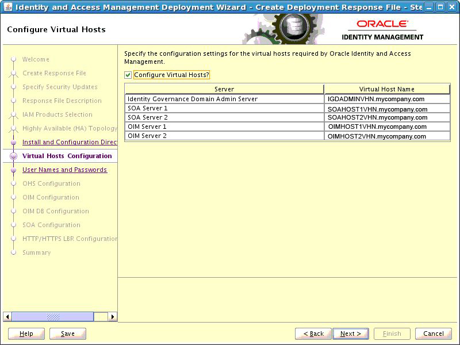Select the SOA Server 2 cell
The image size is (460, 345).
click(x=224, y=118)
